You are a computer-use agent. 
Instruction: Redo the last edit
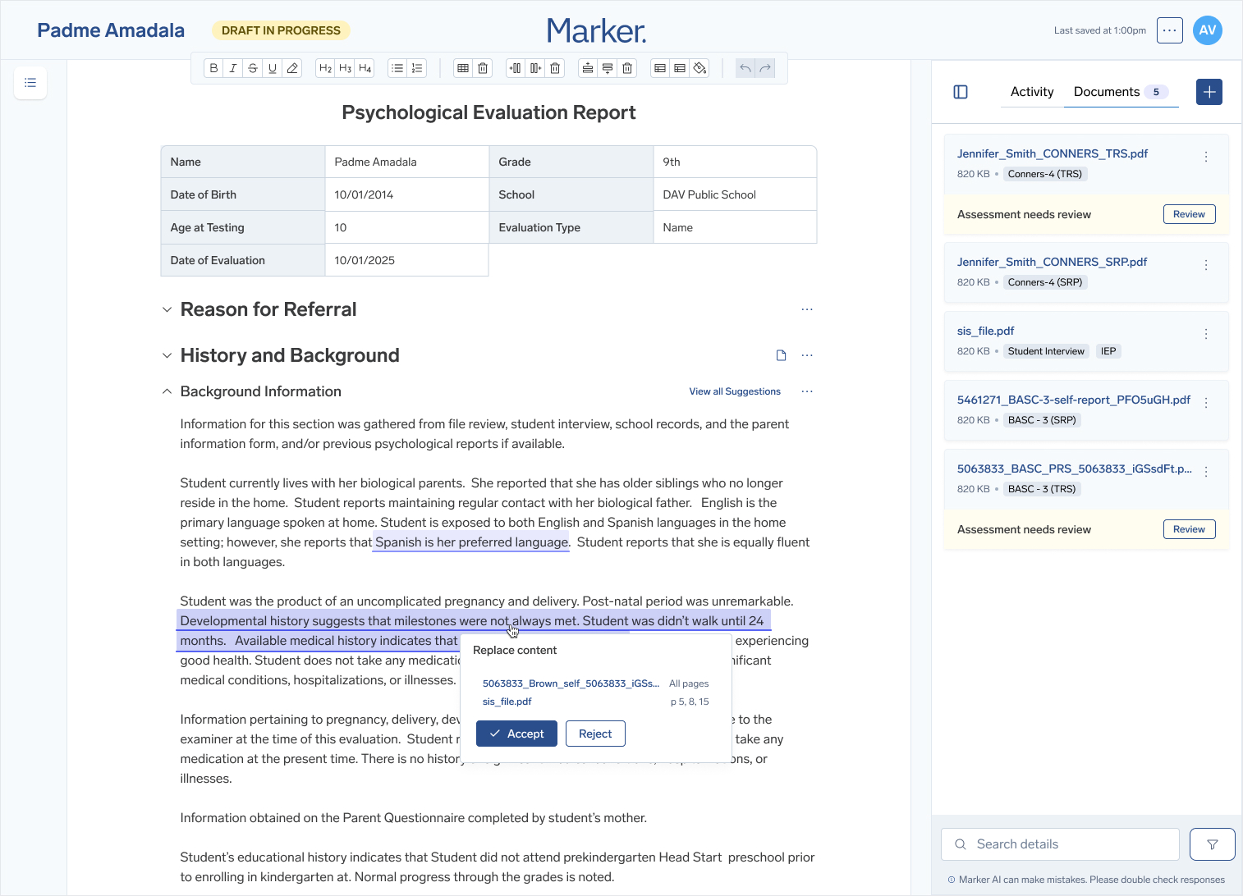click(765, 68)
